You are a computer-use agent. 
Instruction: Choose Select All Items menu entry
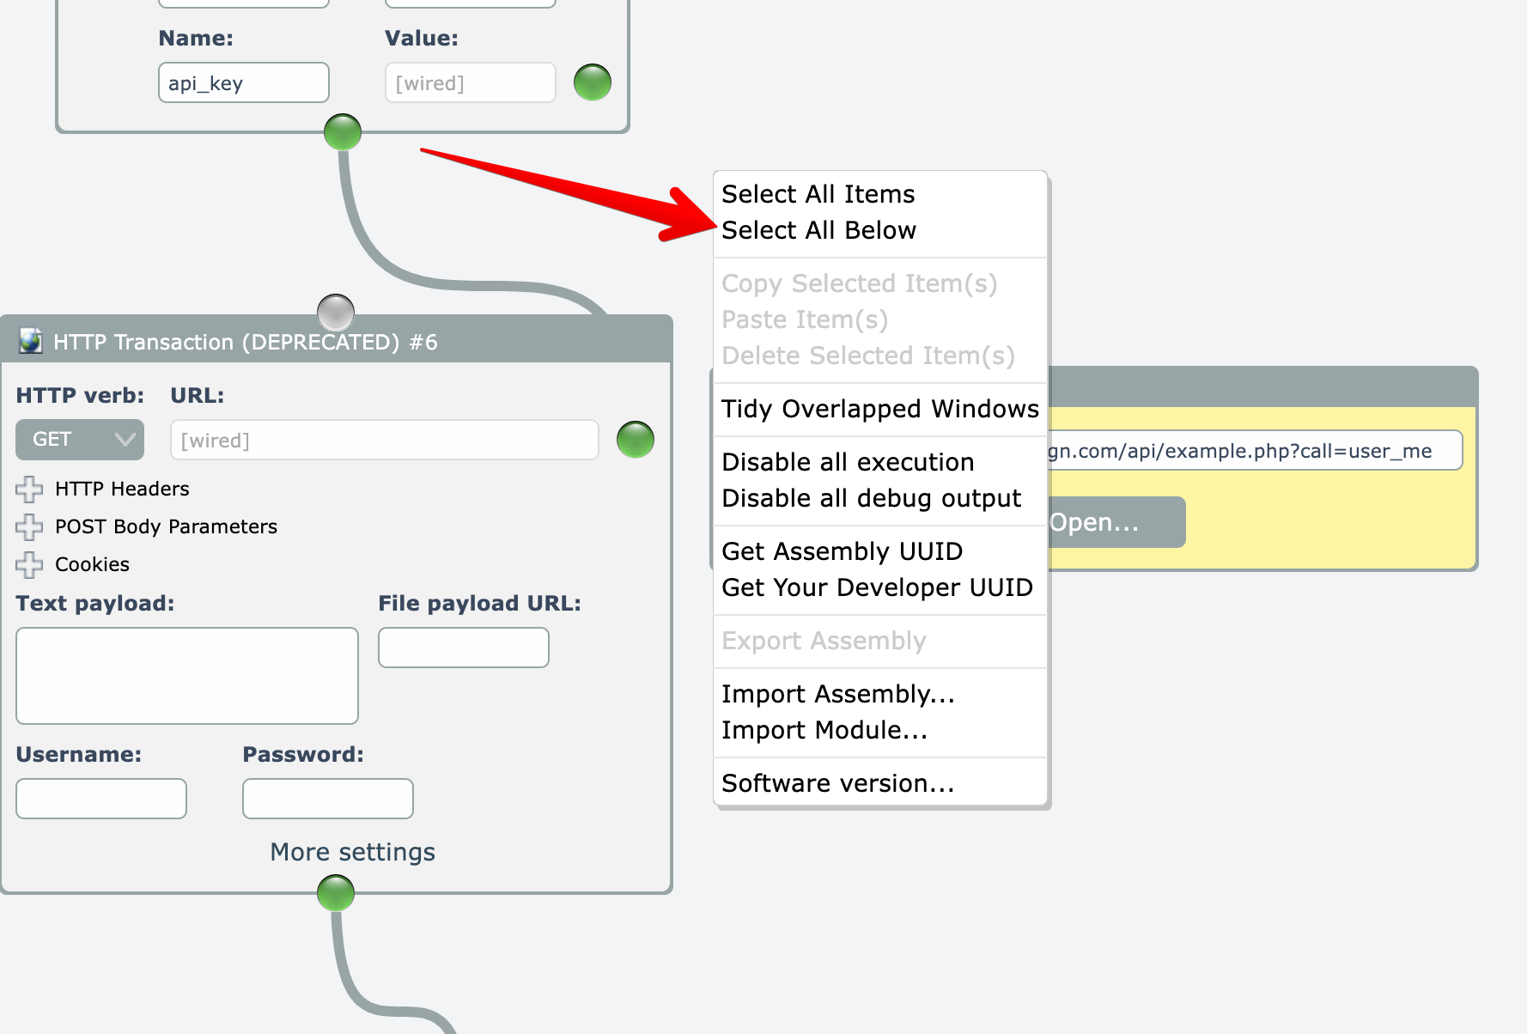tap(818, 194)
